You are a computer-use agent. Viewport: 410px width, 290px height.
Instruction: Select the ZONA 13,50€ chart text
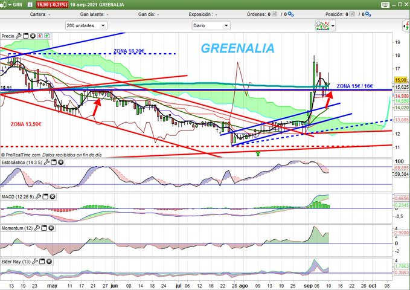(x=26, y=124)
